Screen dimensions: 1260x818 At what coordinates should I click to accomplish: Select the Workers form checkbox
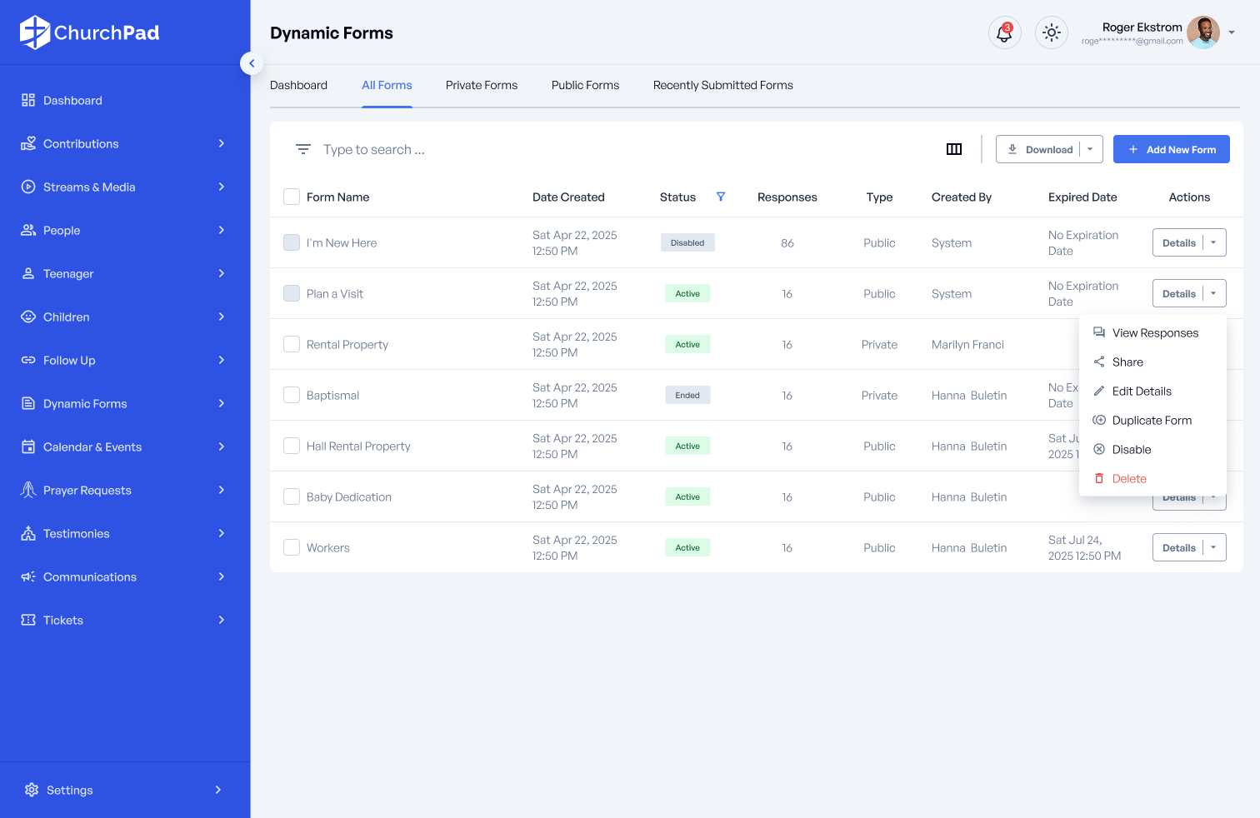coord(292,547)
